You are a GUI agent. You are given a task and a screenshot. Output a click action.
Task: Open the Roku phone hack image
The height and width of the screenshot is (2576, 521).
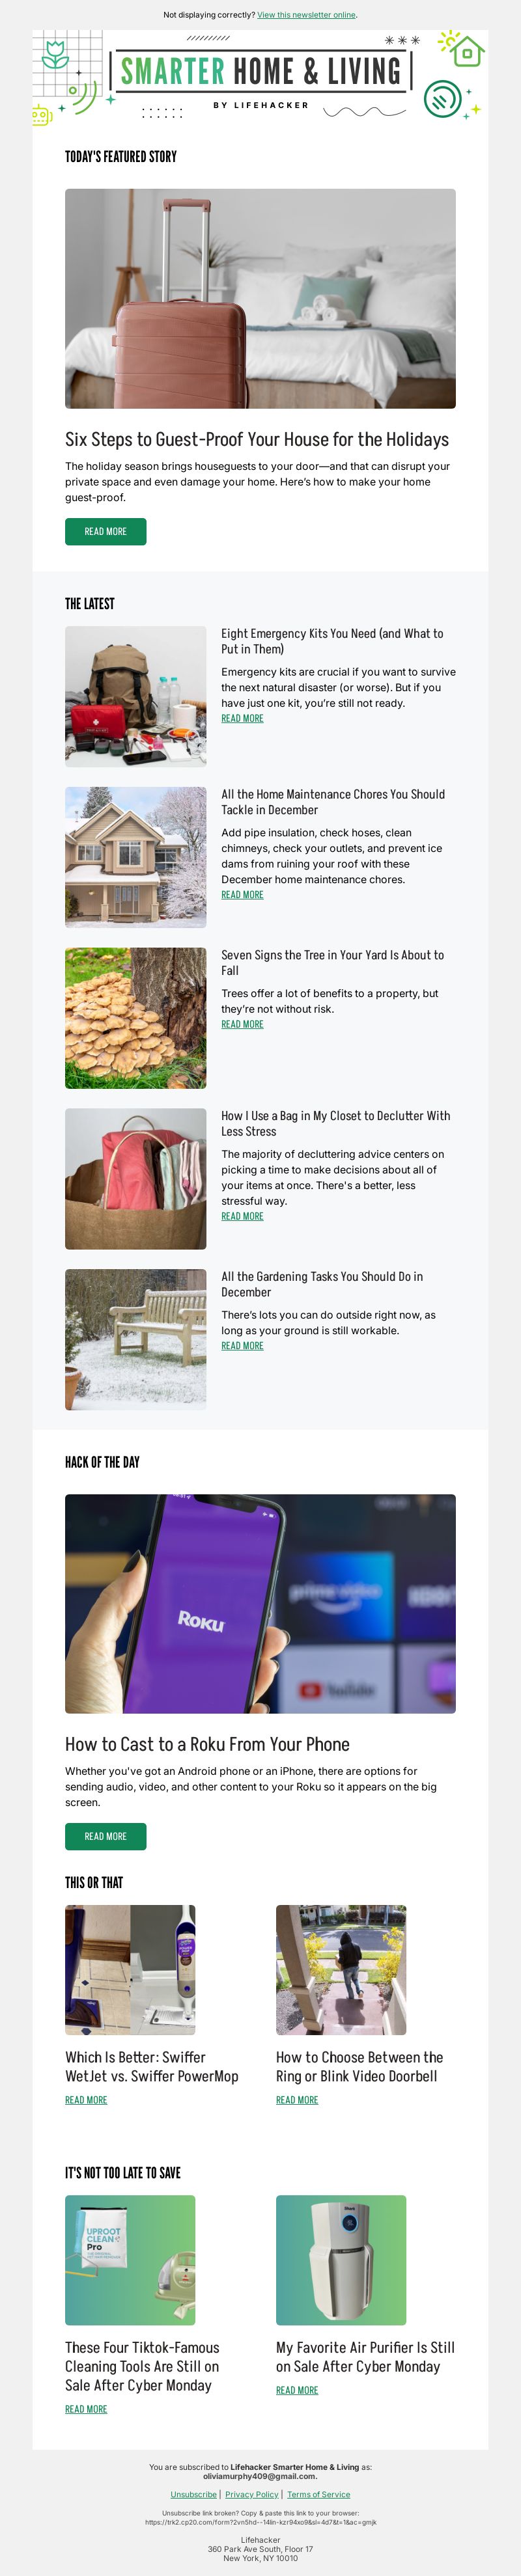tap(260, 1603)
